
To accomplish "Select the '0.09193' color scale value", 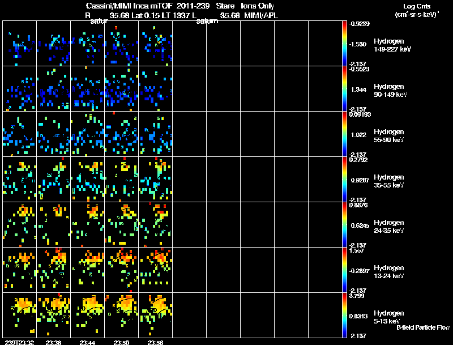I will (360, 114).
